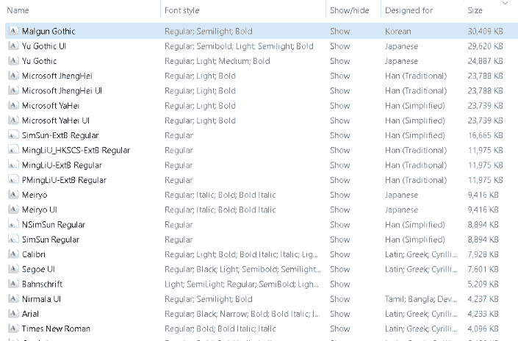Click Show status in Malgun Gothic row

pos(340,32)
